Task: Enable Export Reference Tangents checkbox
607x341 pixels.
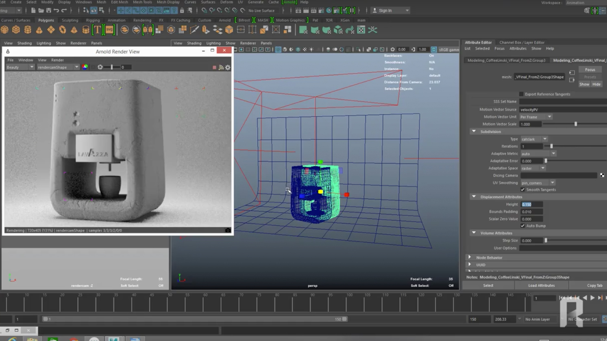Action: point(521,94)
